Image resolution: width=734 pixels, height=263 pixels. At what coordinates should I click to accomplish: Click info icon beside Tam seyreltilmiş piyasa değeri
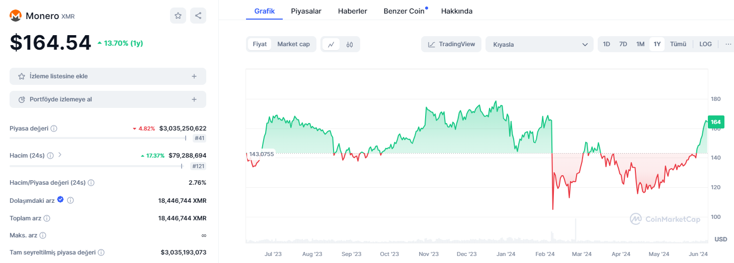pyautogui.click(x=101, y=252)
